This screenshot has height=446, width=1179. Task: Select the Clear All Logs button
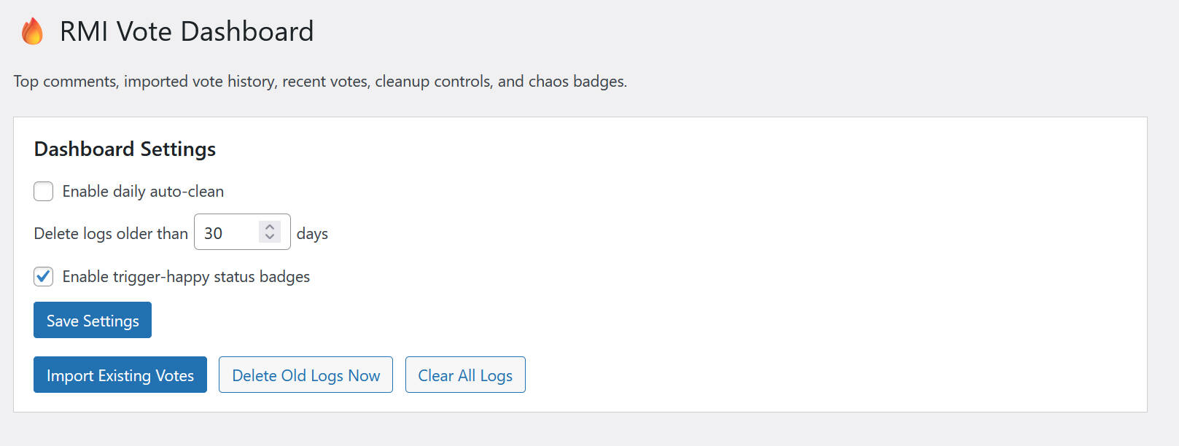[x=465, y=375]
